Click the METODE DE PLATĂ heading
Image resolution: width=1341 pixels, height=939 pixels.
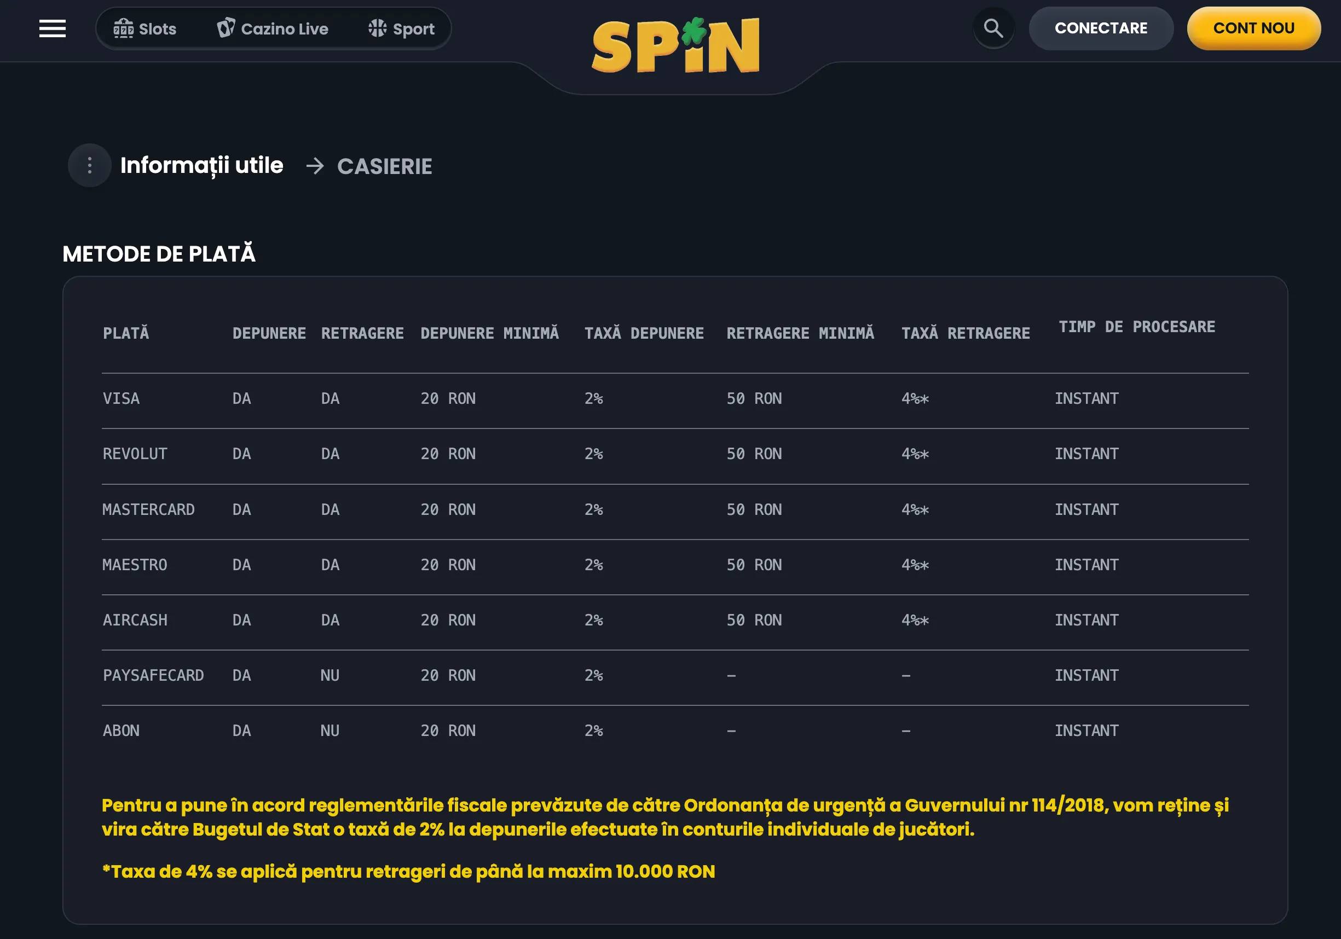(159, 253)
